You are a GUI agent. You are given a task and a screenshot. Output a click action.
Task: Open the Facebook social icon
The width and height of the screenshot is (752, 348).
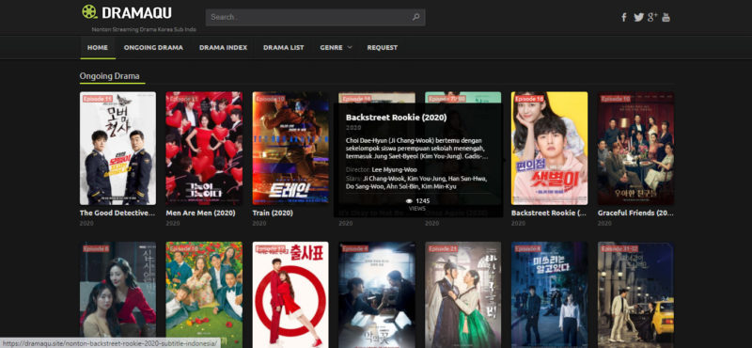click(x=624, y=17)
